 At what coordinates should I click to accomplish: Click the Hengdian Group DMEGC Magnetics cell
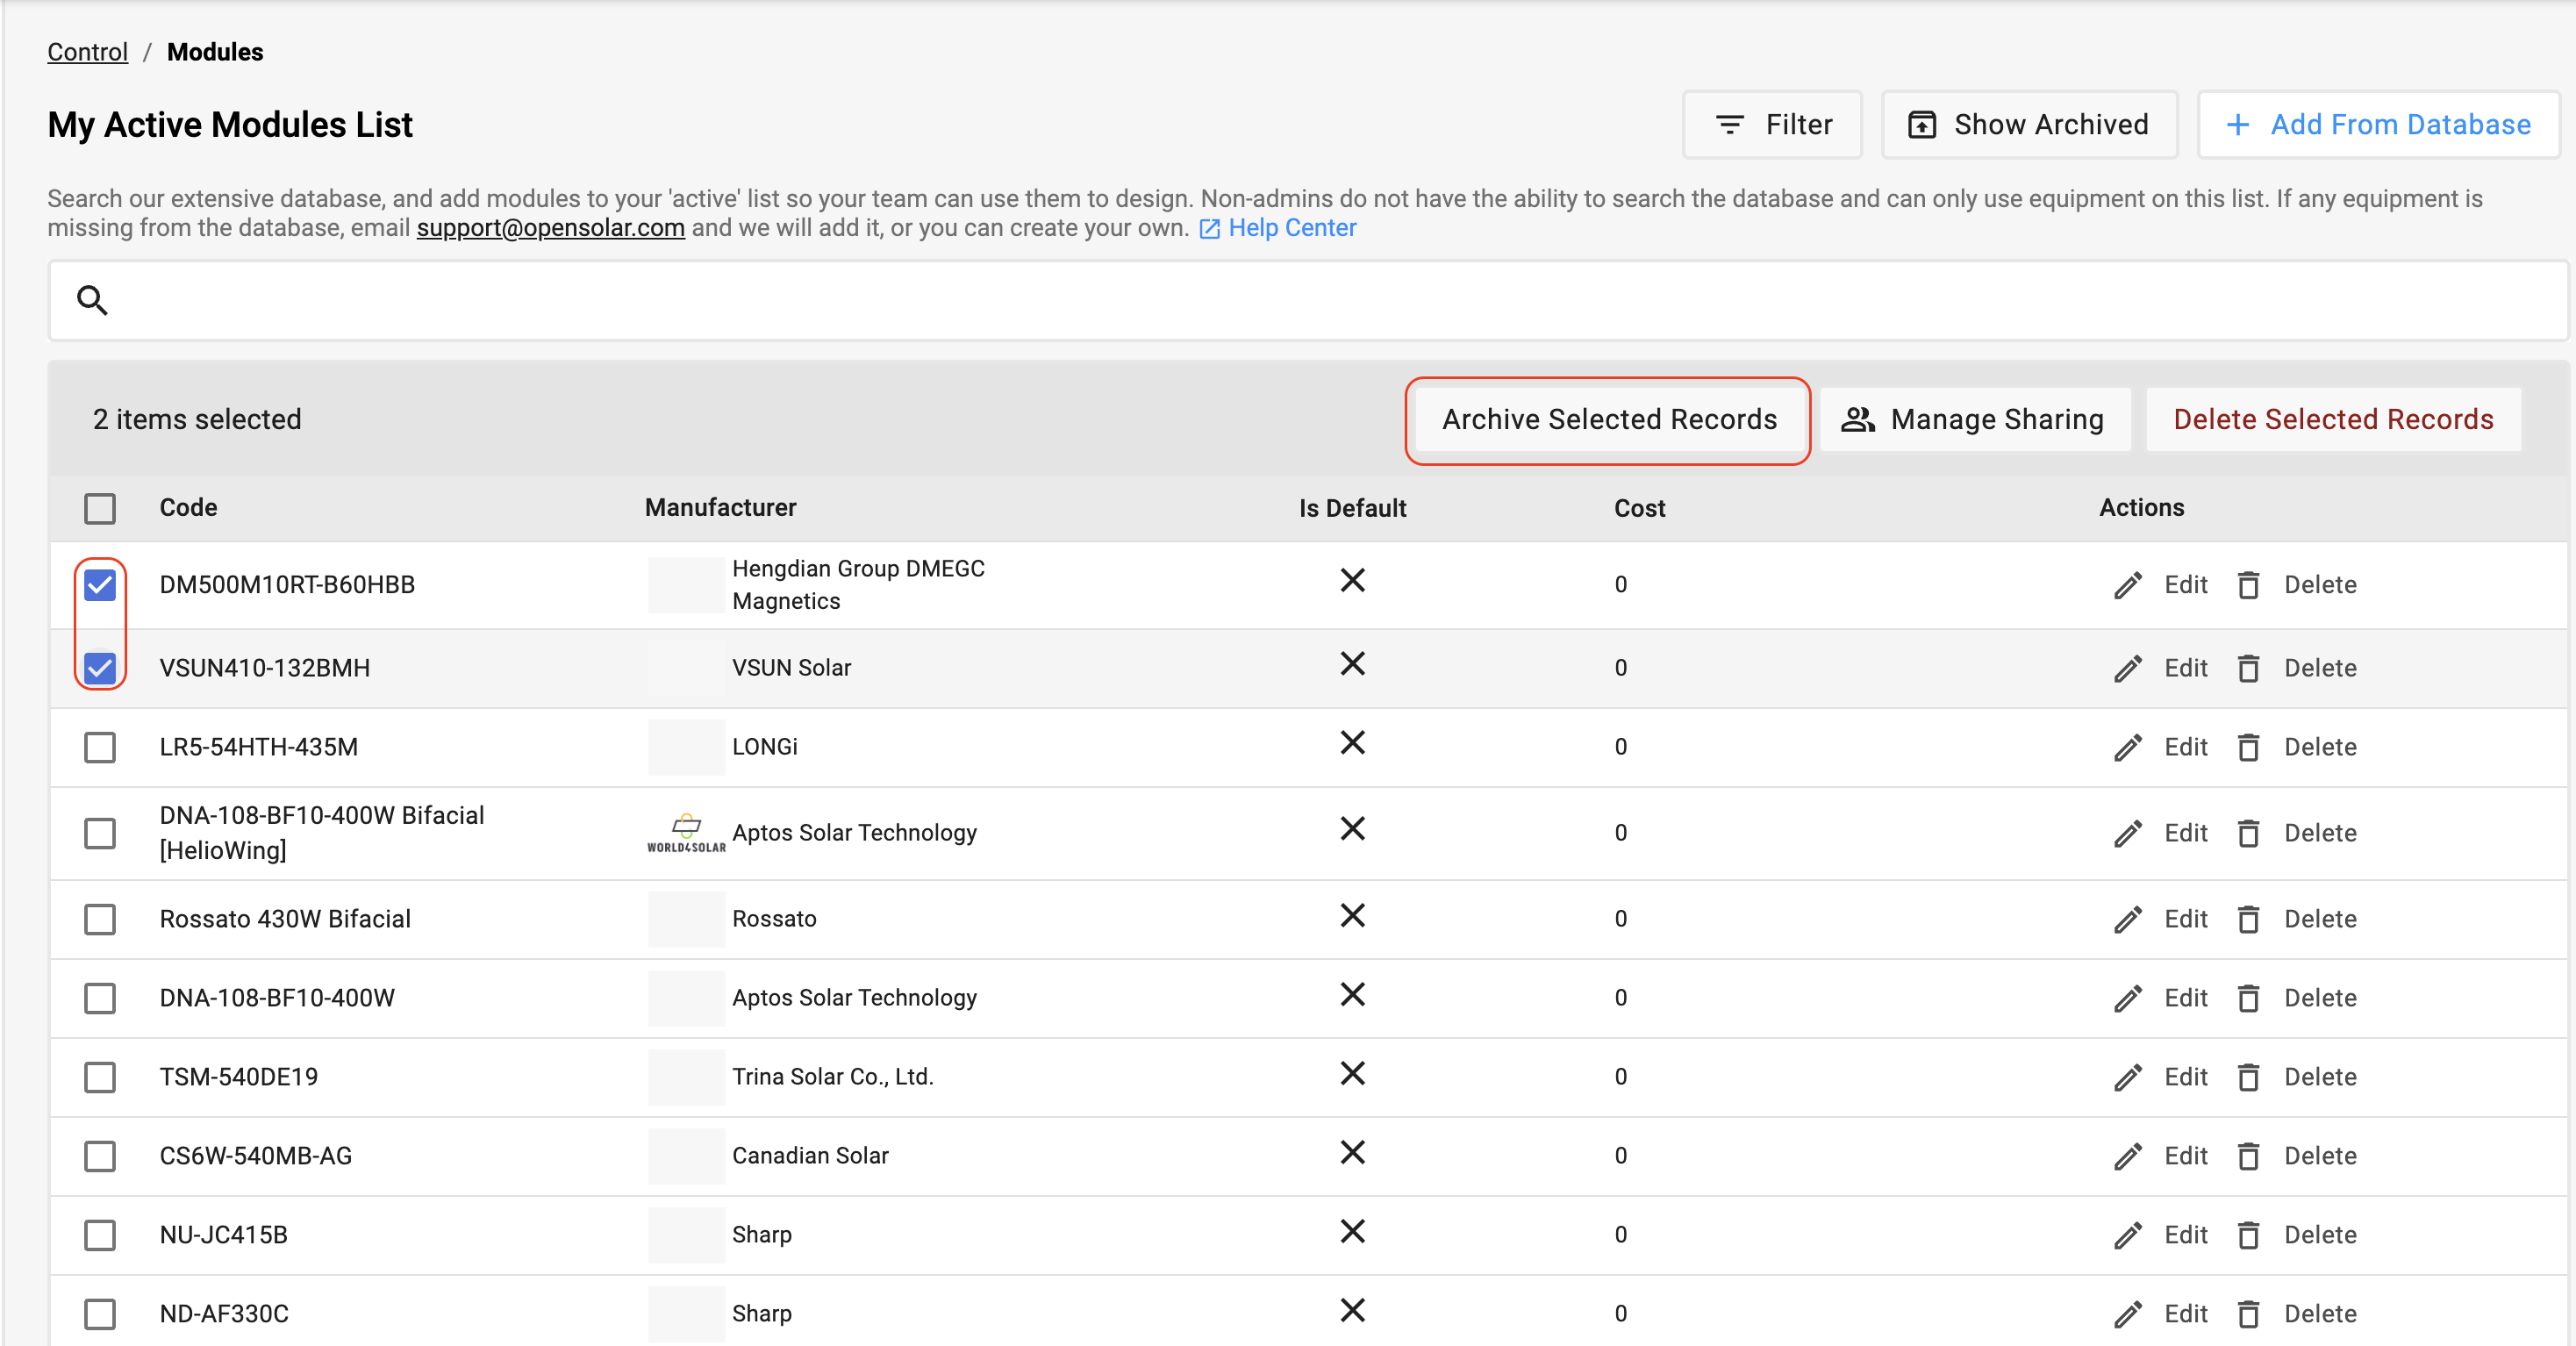858,585
